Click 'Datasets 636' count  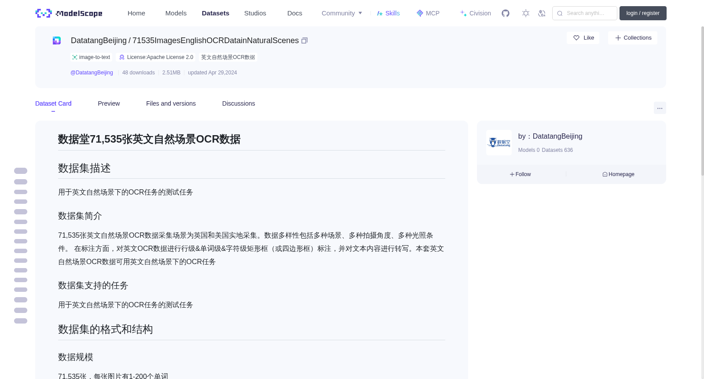557,150
